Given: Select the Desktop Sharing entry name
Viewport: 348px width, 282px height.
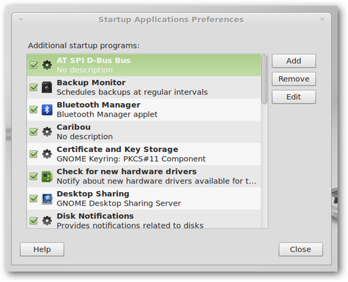Looking at the screenshot, I should coord(93,194).
